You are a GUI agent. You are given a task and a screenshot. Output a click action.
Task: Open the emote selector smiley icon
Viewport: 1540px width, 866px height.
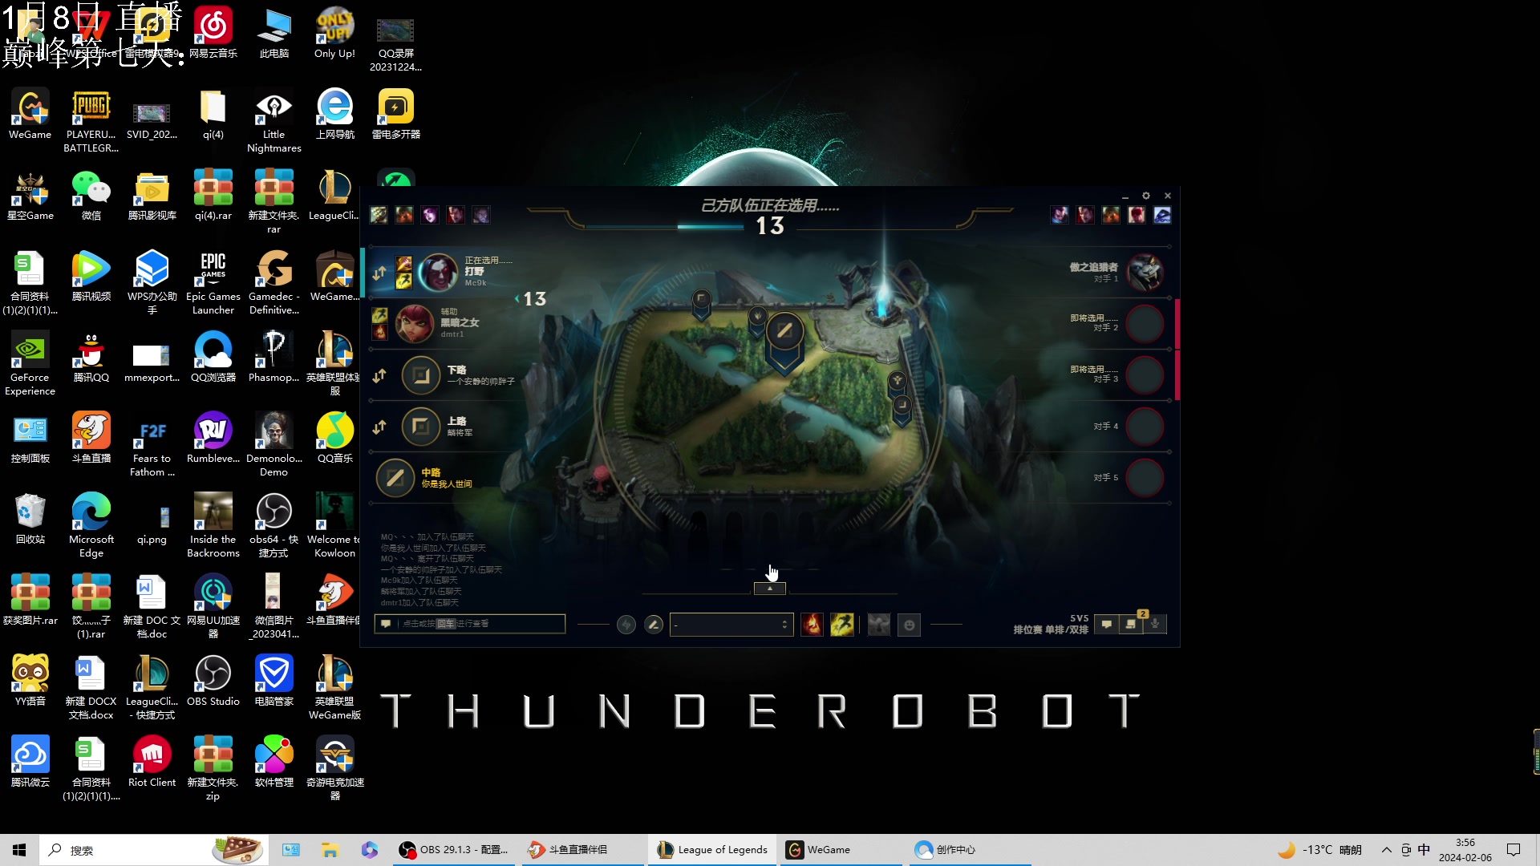point(910,625)
